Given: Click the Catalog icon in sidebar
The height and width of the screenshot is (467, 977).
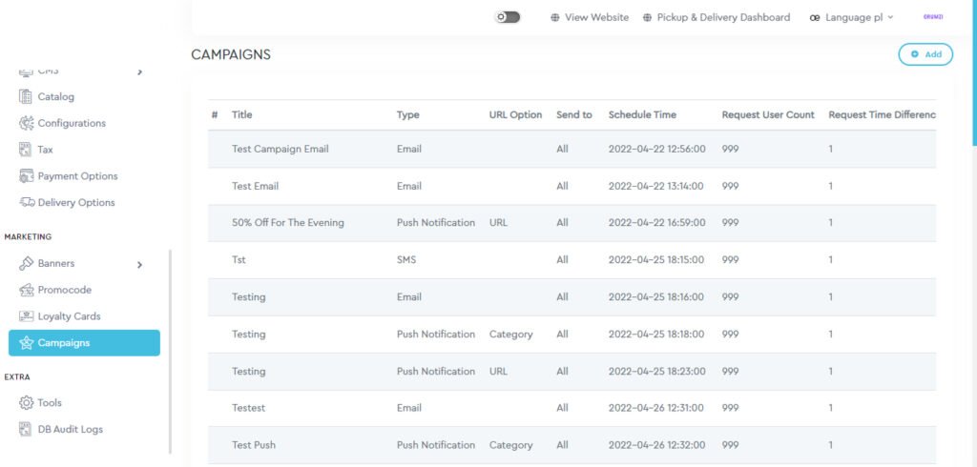Looking at the screenshot, I should [26, 97].
